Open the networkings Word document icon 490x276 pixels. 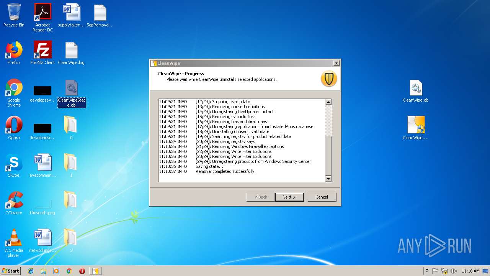click(42, 241)
